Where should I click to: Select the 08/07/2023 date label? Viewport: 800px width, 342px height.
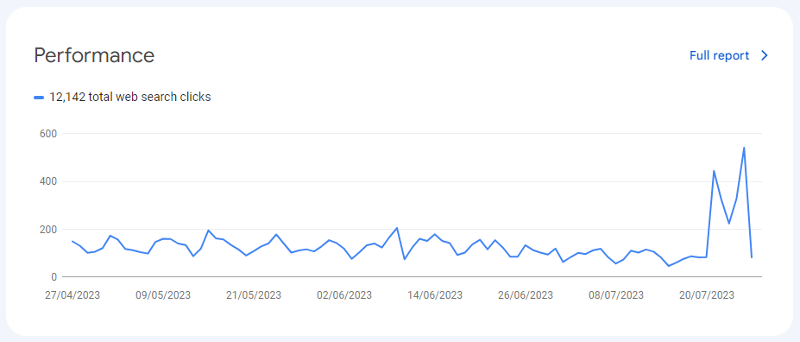(616, 295)
